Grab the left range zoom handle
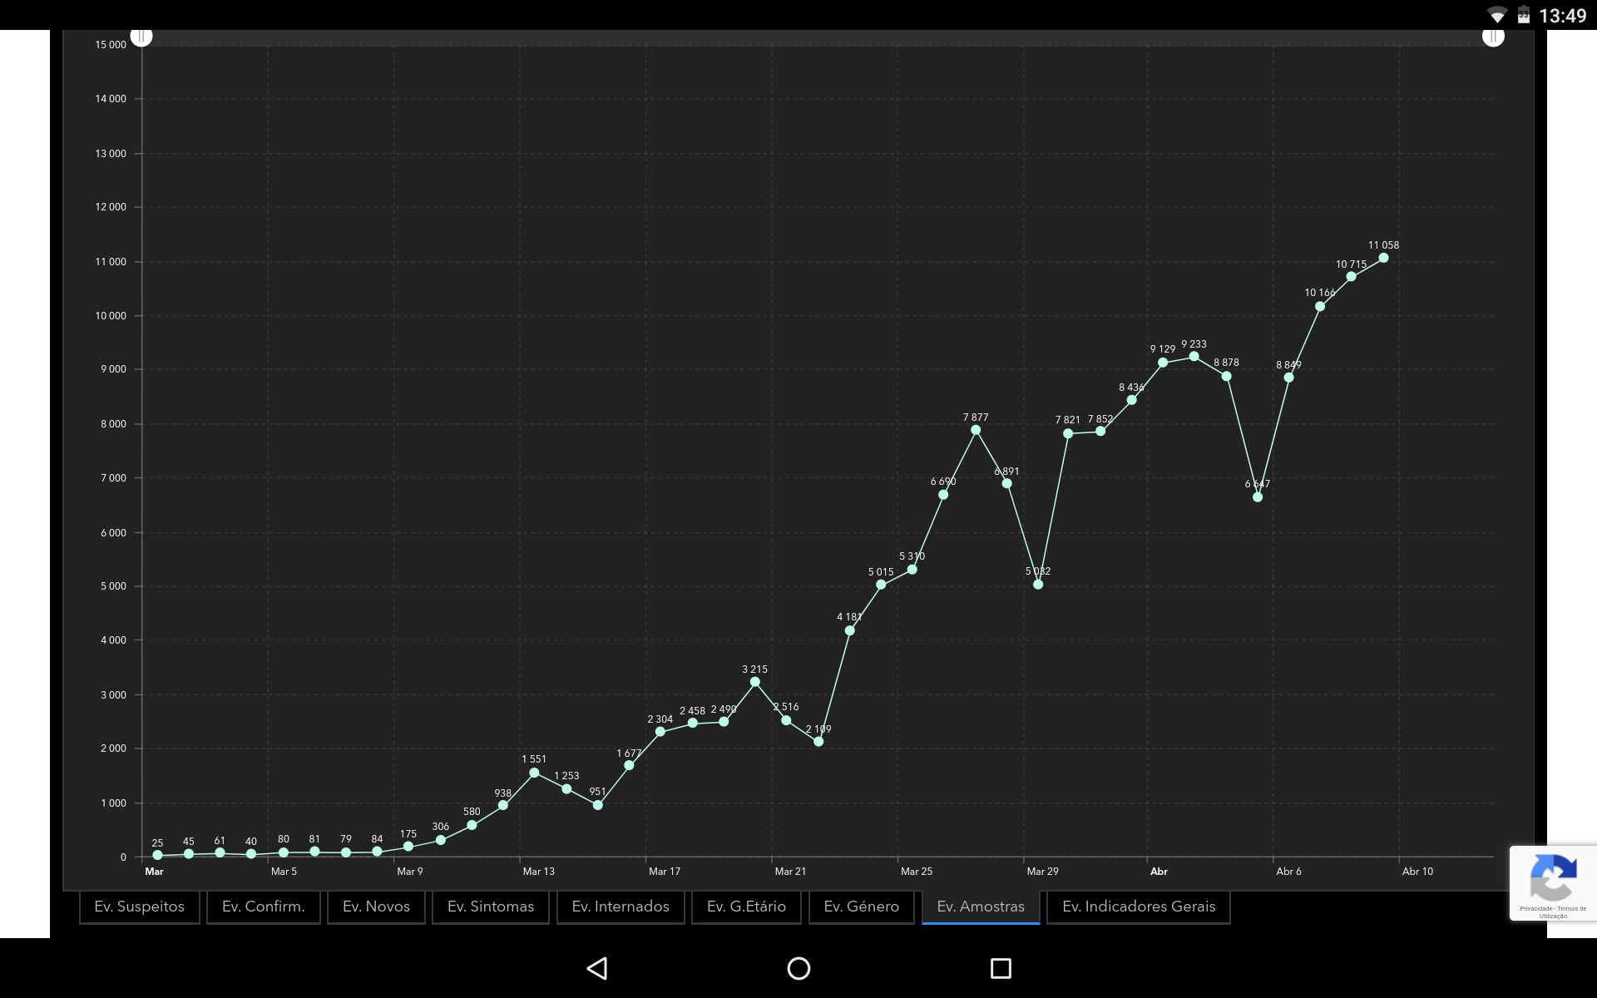Viewport: 1597px width, 998px height. tap(141, 37)
